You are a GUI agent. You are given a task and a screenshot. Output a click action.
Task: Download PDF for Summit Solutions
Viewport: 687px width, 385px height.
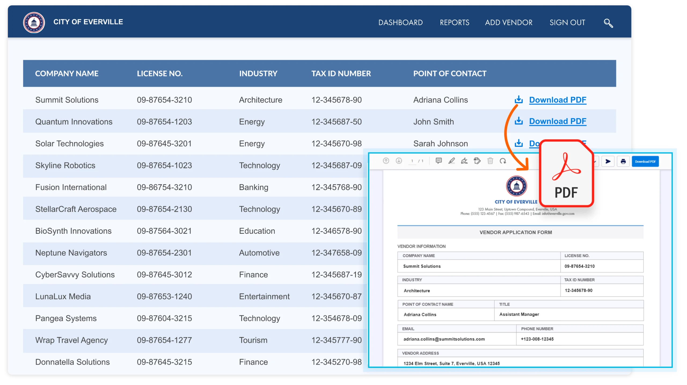tap(557, 100)
